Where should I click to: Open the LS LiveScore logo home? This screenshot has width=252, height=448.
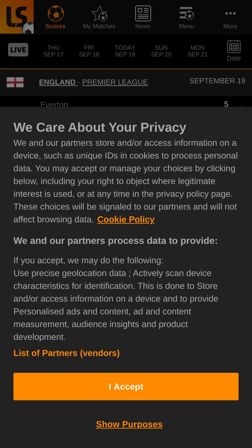click(17, 17)
